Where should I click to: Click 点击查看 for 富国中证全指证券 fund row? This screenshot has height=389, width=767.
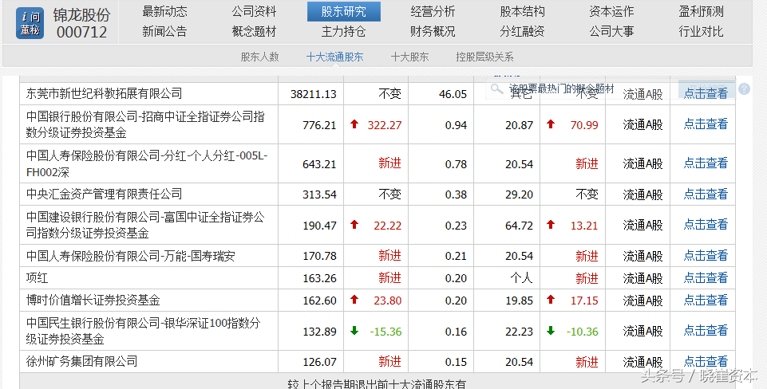(706, 225)
